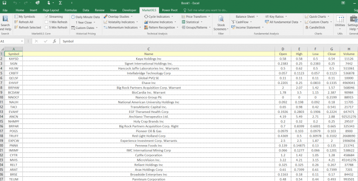Click the formula bar containing Symbol
This screenshot has width=358, height=181.
(x=209, y=42)
